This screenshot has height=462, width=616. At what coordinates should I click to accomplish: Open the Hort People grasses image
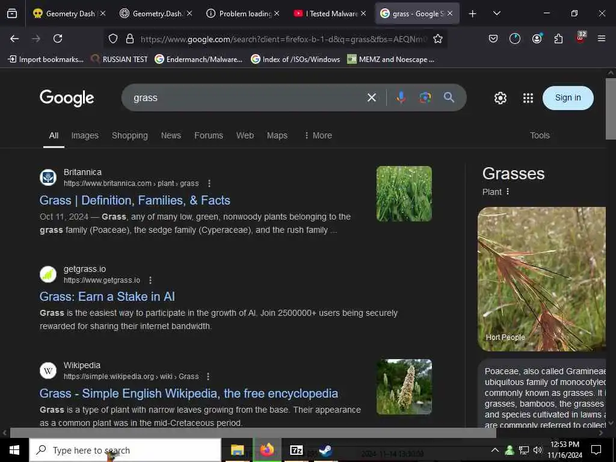542,279
